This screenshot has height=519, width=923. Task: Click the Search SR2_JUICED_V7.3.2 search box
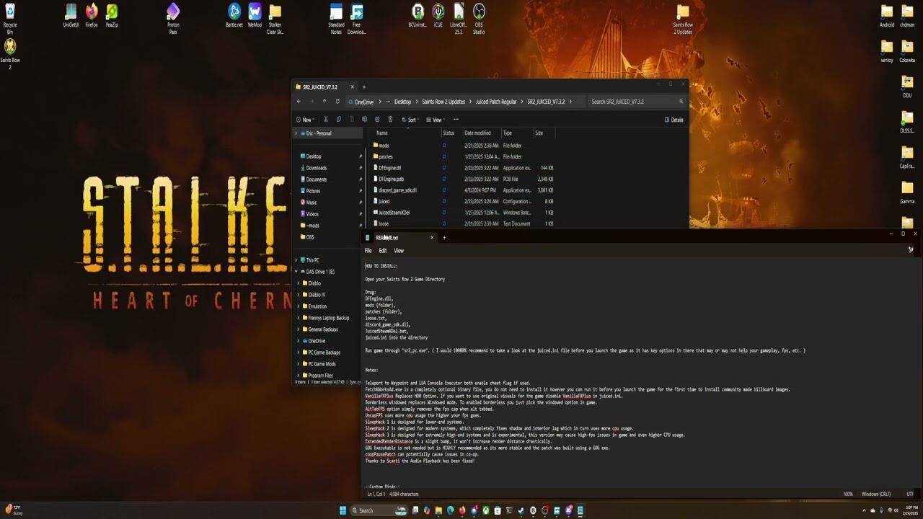point(632,102)
